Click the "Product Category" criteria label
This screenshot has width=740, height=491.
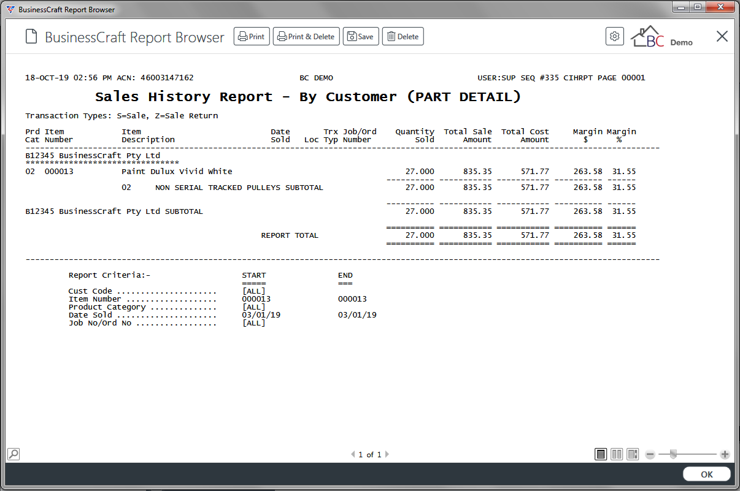[107, 307]
